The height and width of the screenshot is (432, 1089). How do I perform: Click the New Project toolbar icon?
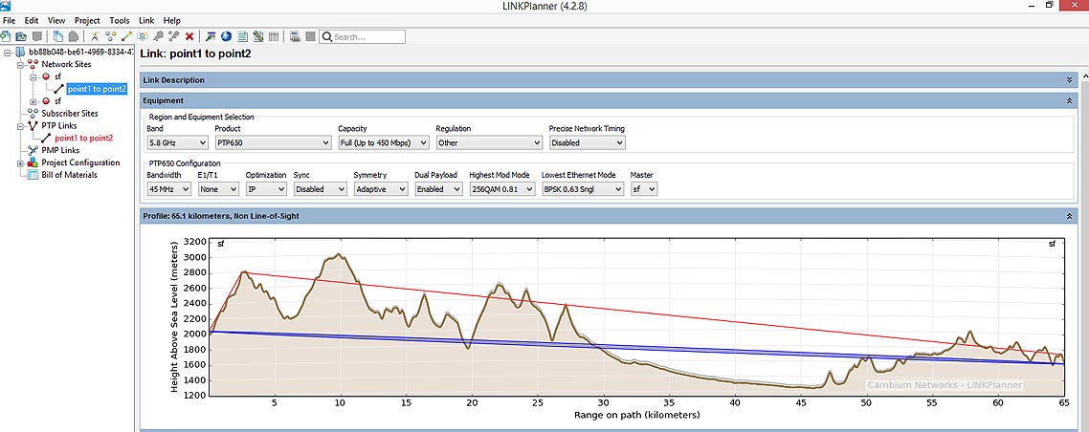(6, 36)
